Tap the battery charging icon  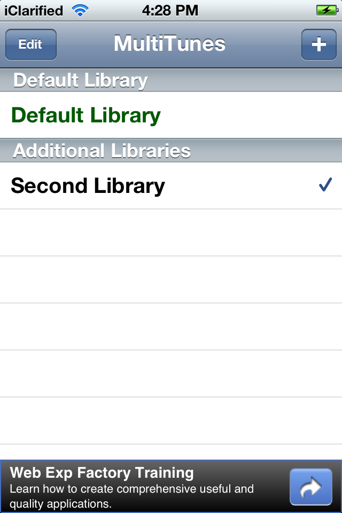[326, 10]
